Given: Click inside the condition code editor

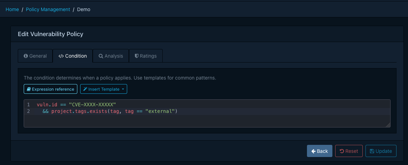Looking at the screenshot, I should point(207,113).
